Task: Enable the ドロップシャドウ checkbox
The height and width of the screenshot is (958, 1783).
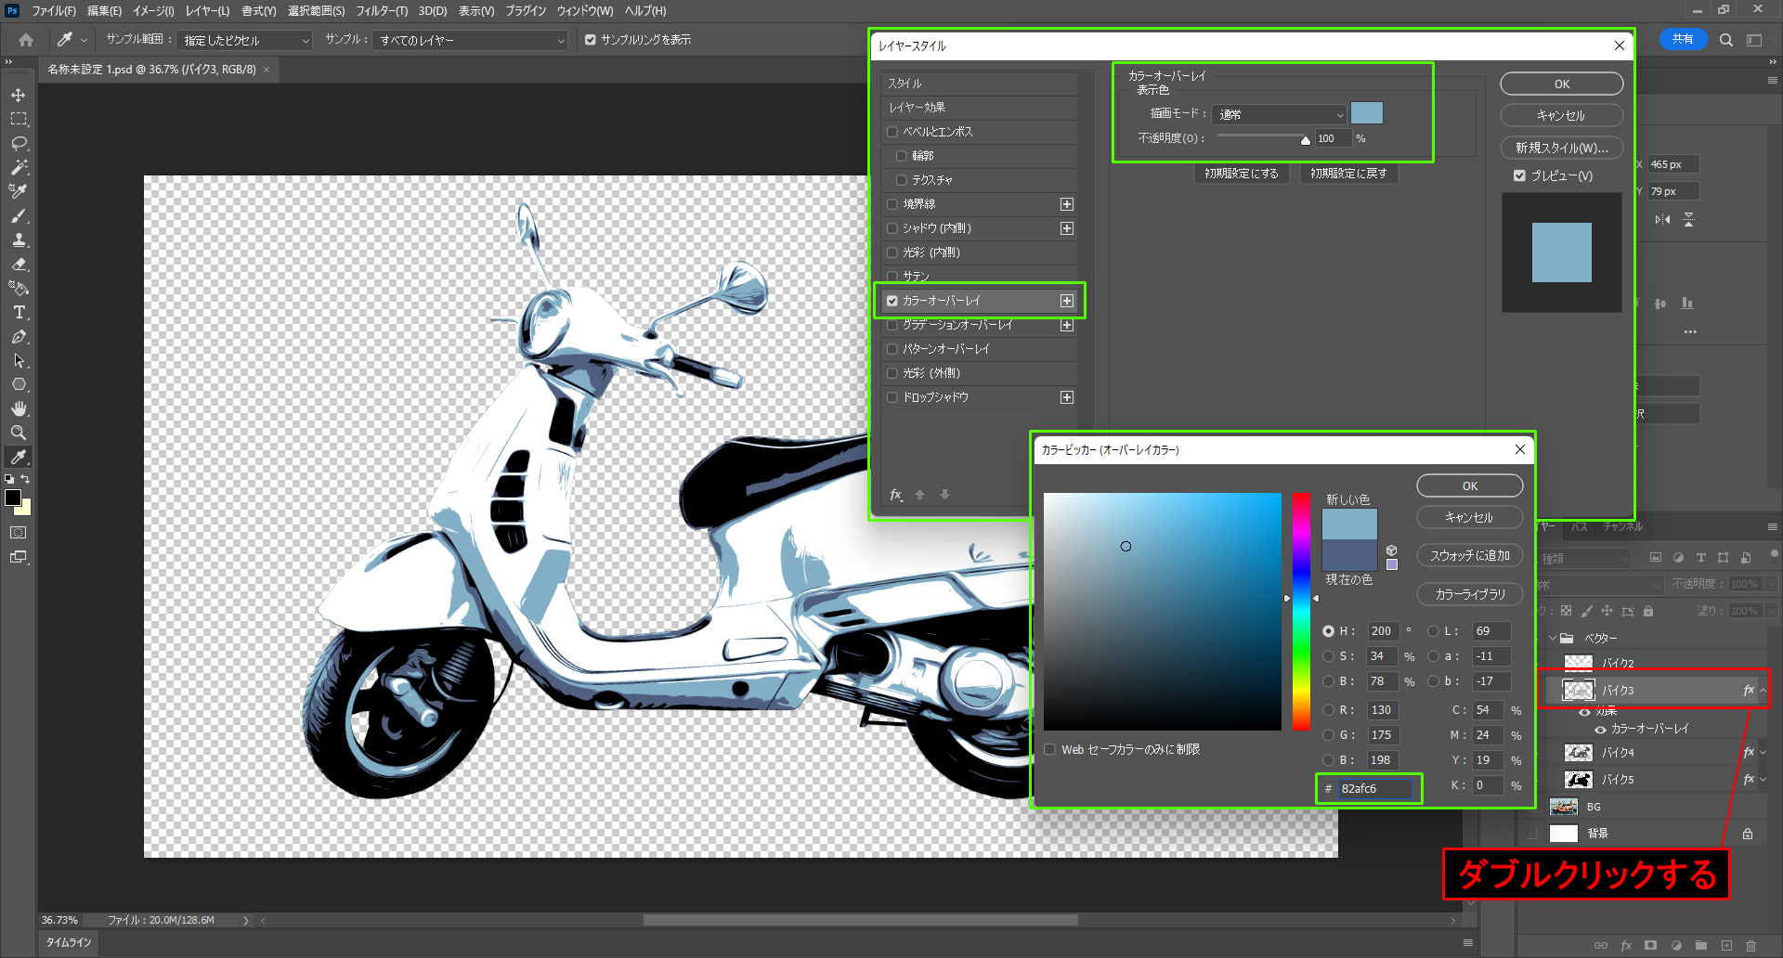Action: 892,397
